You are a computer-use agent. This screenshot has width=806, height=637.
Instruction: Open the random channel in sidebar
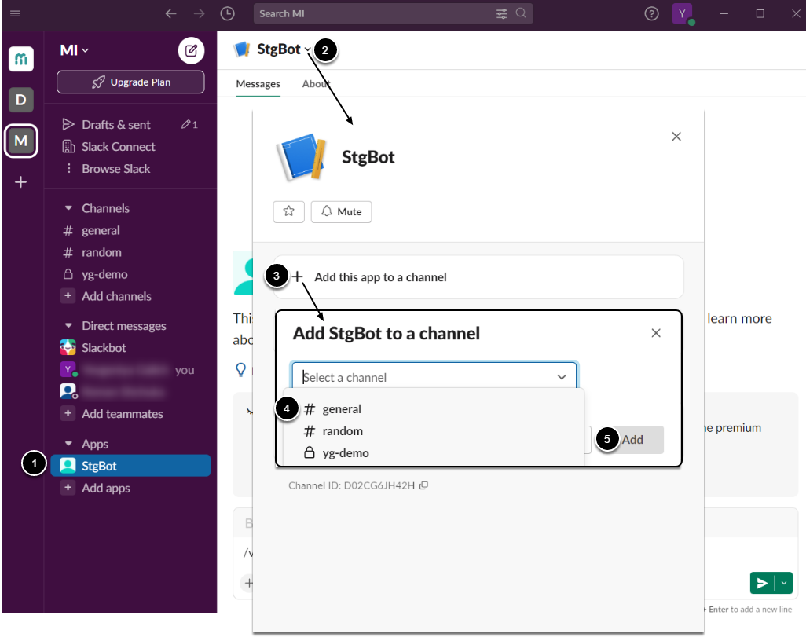[130, 252]
